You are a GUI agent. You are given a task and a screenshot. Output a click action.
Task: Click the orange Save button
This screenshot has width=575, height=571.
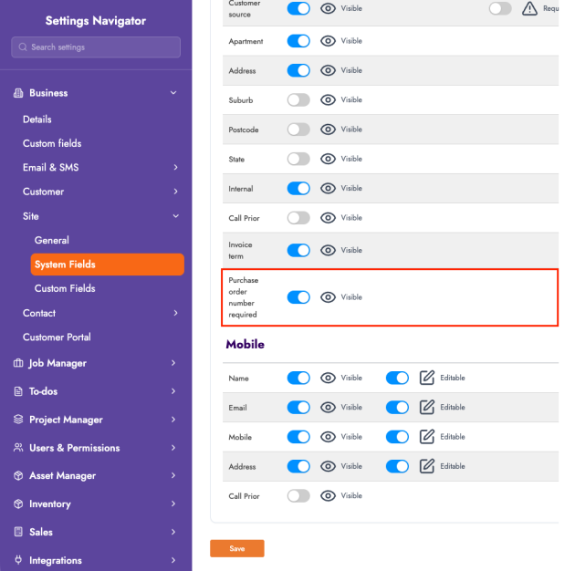point(236,548)
